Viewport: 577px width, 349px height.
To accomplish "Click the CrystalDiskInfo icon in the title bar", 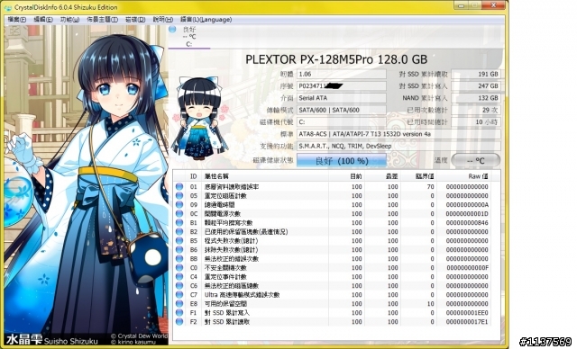I will pos(7,7).
